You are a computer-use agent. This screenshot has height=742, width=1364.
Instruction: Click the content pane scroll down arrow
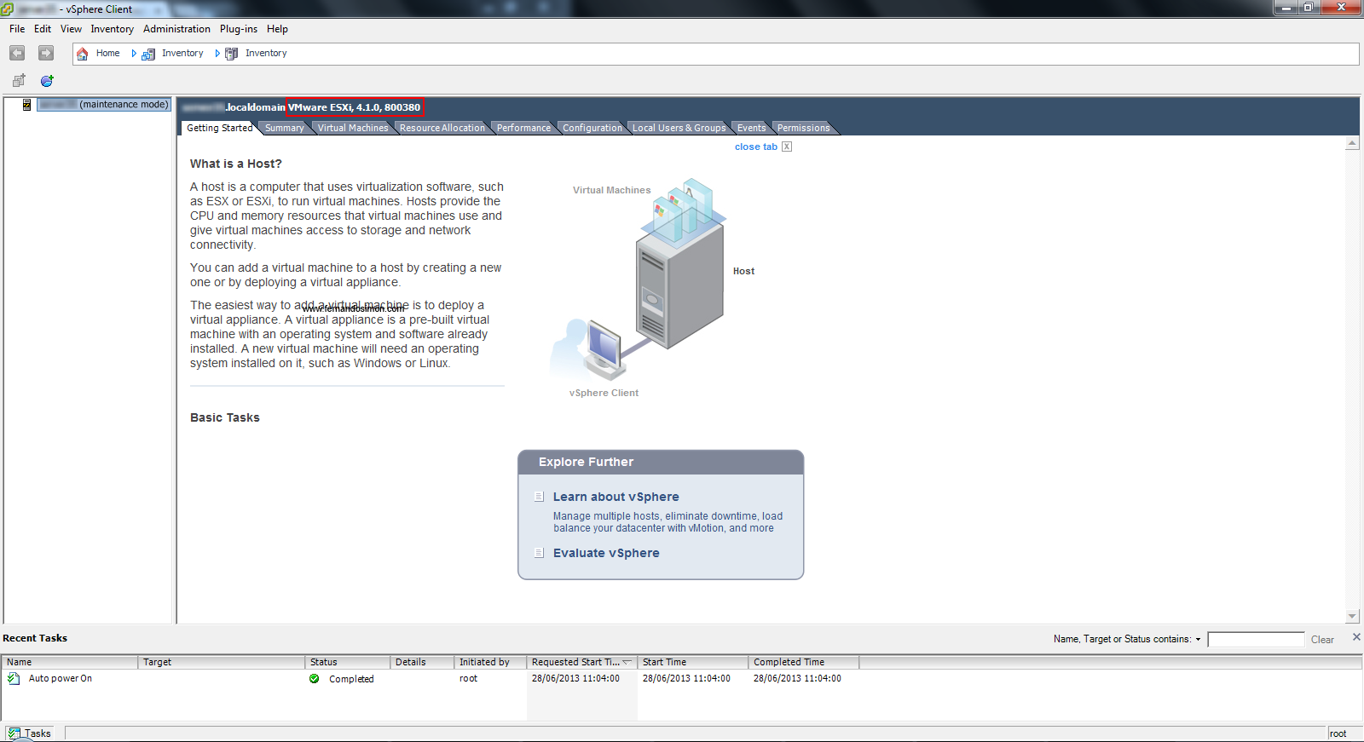pyautogui.click(x=1352, y=617)
